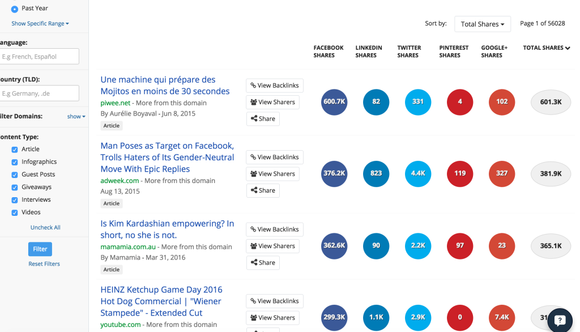This screenshot has width=580, height=332.
Task: Sort results by the Facebook Shares column header
Action: pos(328,51)
